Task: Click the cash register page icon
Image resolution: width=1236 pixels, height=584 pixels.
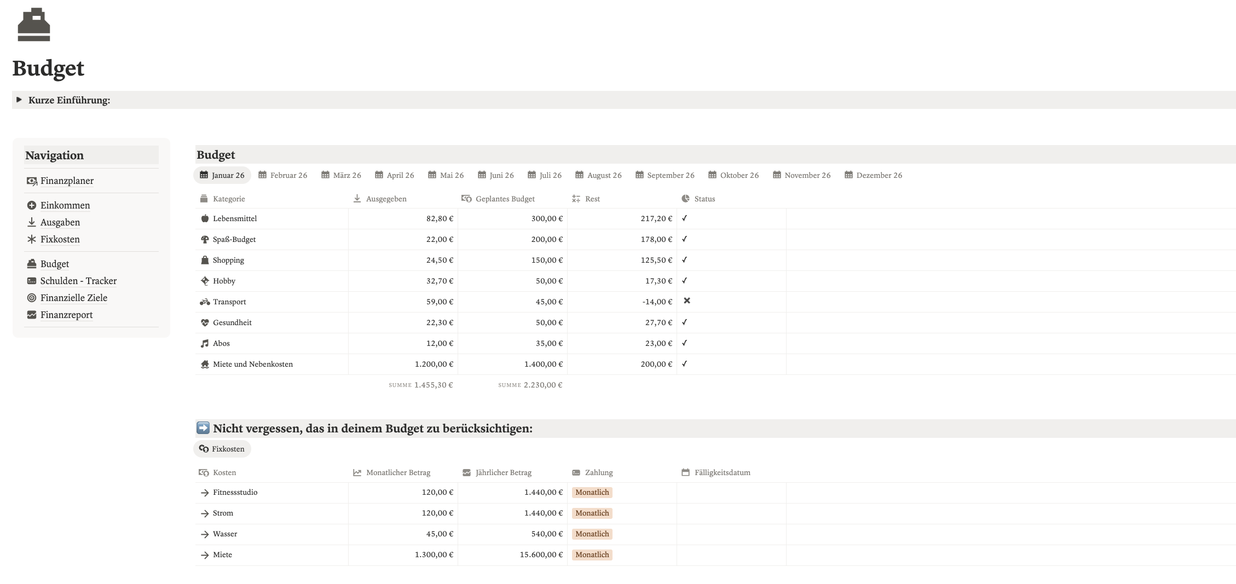Action: pyautogui.click(x=34, y=25)
